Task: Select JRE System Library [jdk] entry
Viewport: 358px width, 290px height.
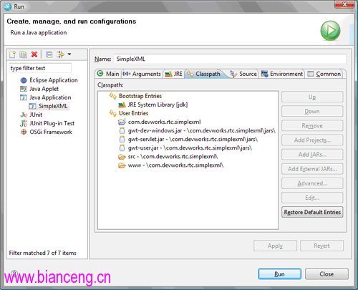Action: click(158, 105)
